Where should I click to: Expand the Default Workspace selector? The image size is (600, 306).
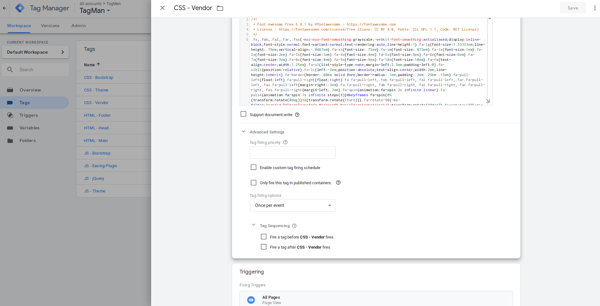tap(35, 52)
